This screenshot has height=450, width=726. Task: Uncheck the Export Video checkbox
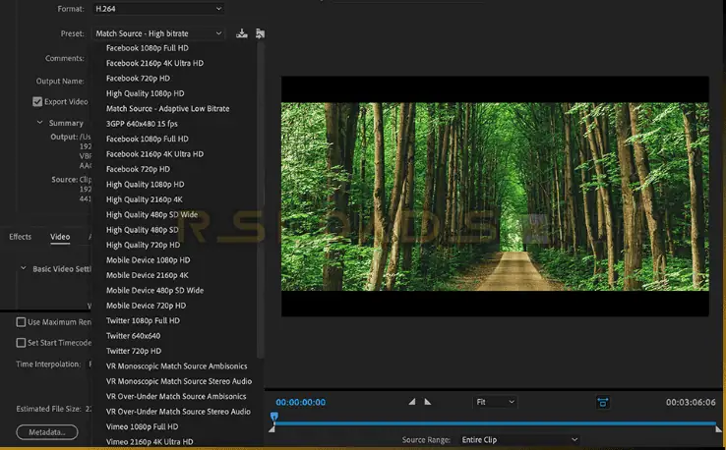[37, 101]
